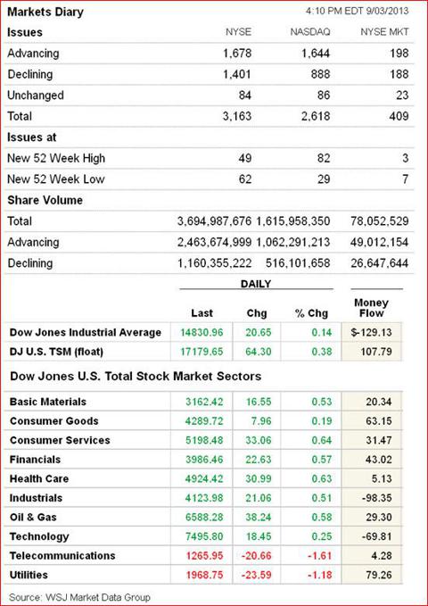Viewport: 428px width, 606px height.
Task: Select NYSE MKT declining volume 26,647,644
Action: coord(379,263)
